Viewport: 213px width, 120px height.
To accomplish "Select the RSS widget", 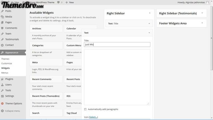I will pyautogui.click(x=73, y=96).
